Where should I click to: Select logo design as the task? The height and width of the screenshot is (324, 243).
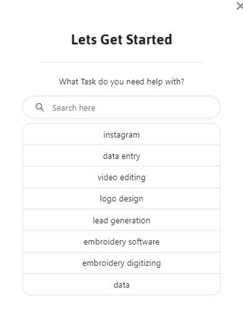121,199
